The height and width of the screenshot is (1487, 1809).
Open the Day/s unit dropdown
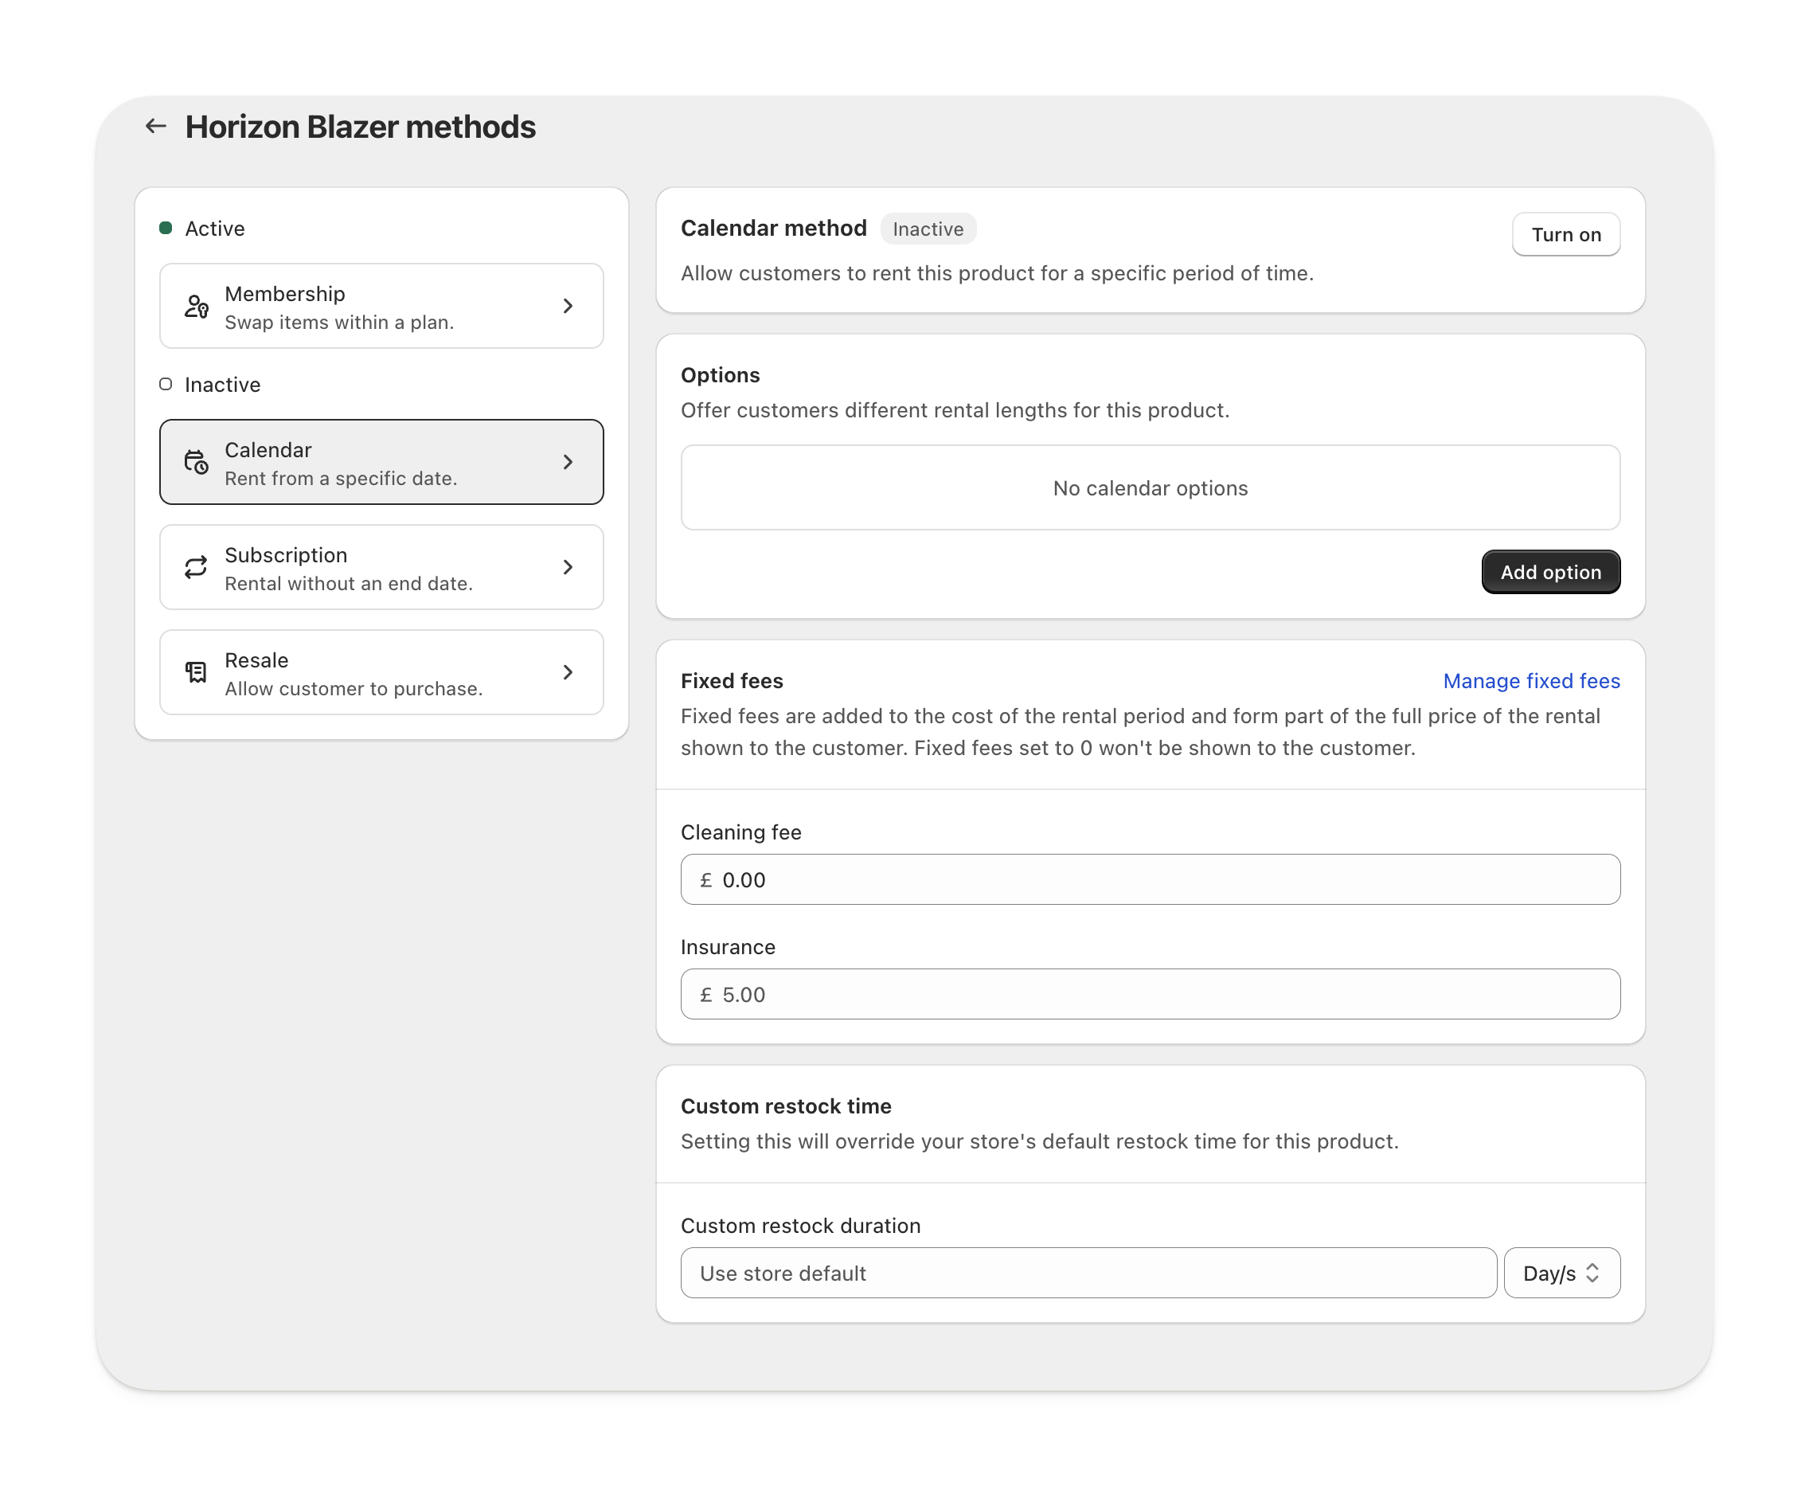1561,1273
